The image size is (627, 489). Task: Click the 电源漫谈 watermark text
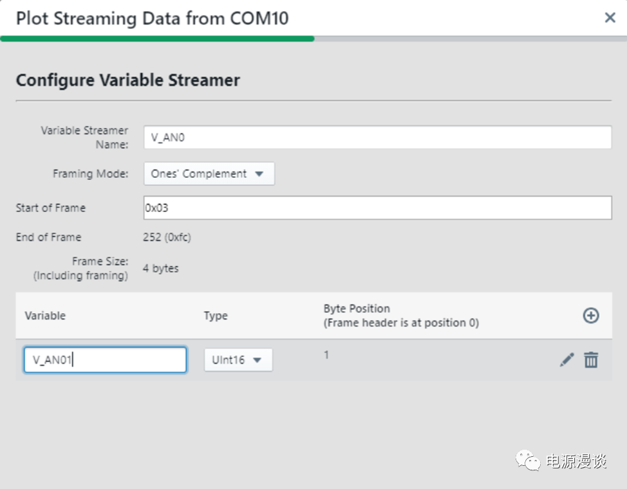coord(576,461)
